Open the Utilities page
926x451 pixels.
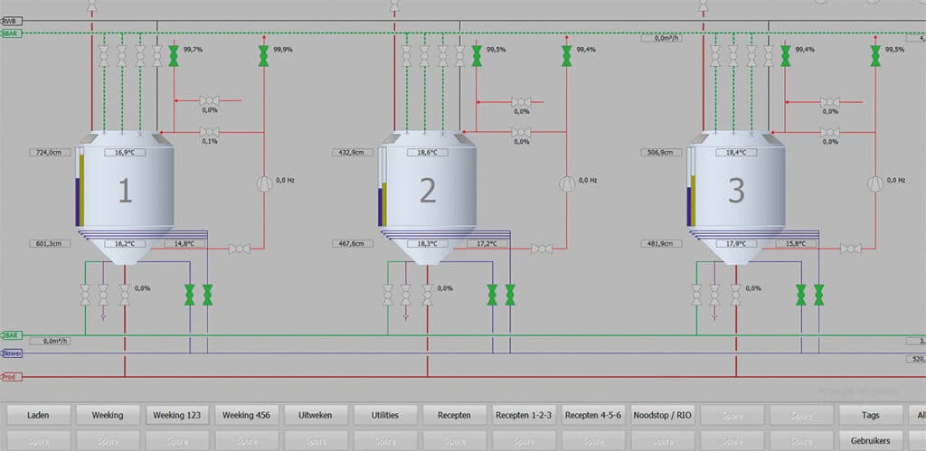(x=385, y=415)
